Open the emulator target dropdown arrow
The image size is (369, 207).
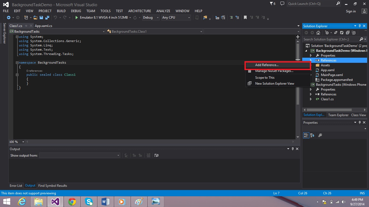pos(130,18)
